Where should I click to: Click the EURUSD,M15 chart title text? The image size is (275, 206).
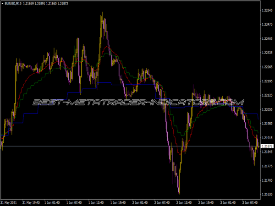coord(13,4)
